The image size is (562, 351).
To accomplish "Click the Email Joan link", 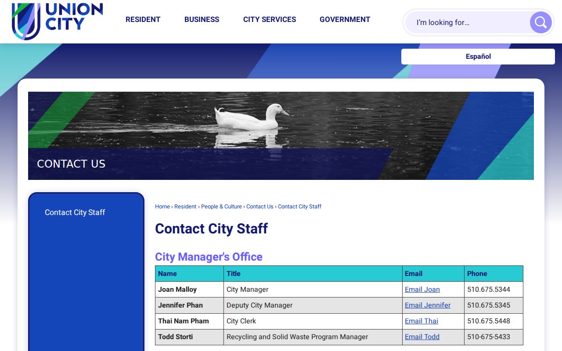I will pos(422,290).
